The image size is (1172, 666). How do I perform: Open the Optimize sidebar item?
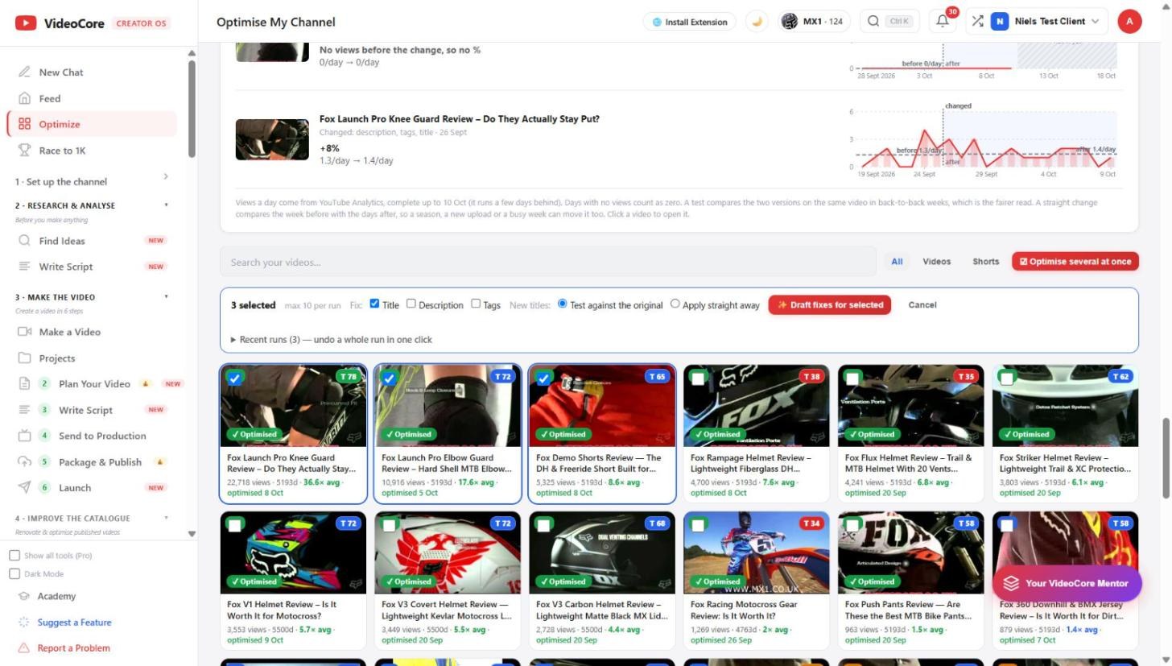point(92,124)
